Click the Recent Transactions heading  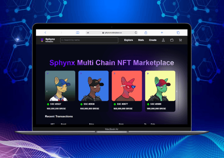click(x=59, y=117)
